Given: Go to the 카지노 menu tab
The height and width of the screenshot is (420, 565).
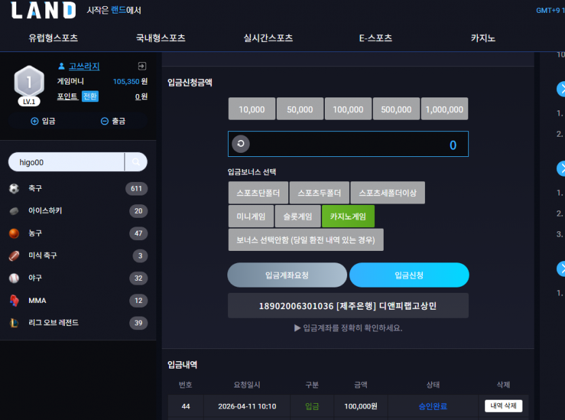Looking at the screenshot, I should pyautogui.click(x=483, y=38).
